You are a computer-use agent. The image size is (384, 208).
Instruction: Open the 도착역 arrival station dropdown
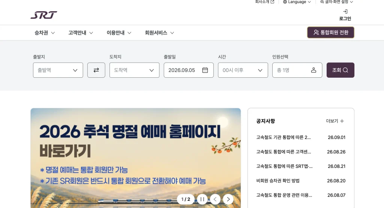coord(135,70)
